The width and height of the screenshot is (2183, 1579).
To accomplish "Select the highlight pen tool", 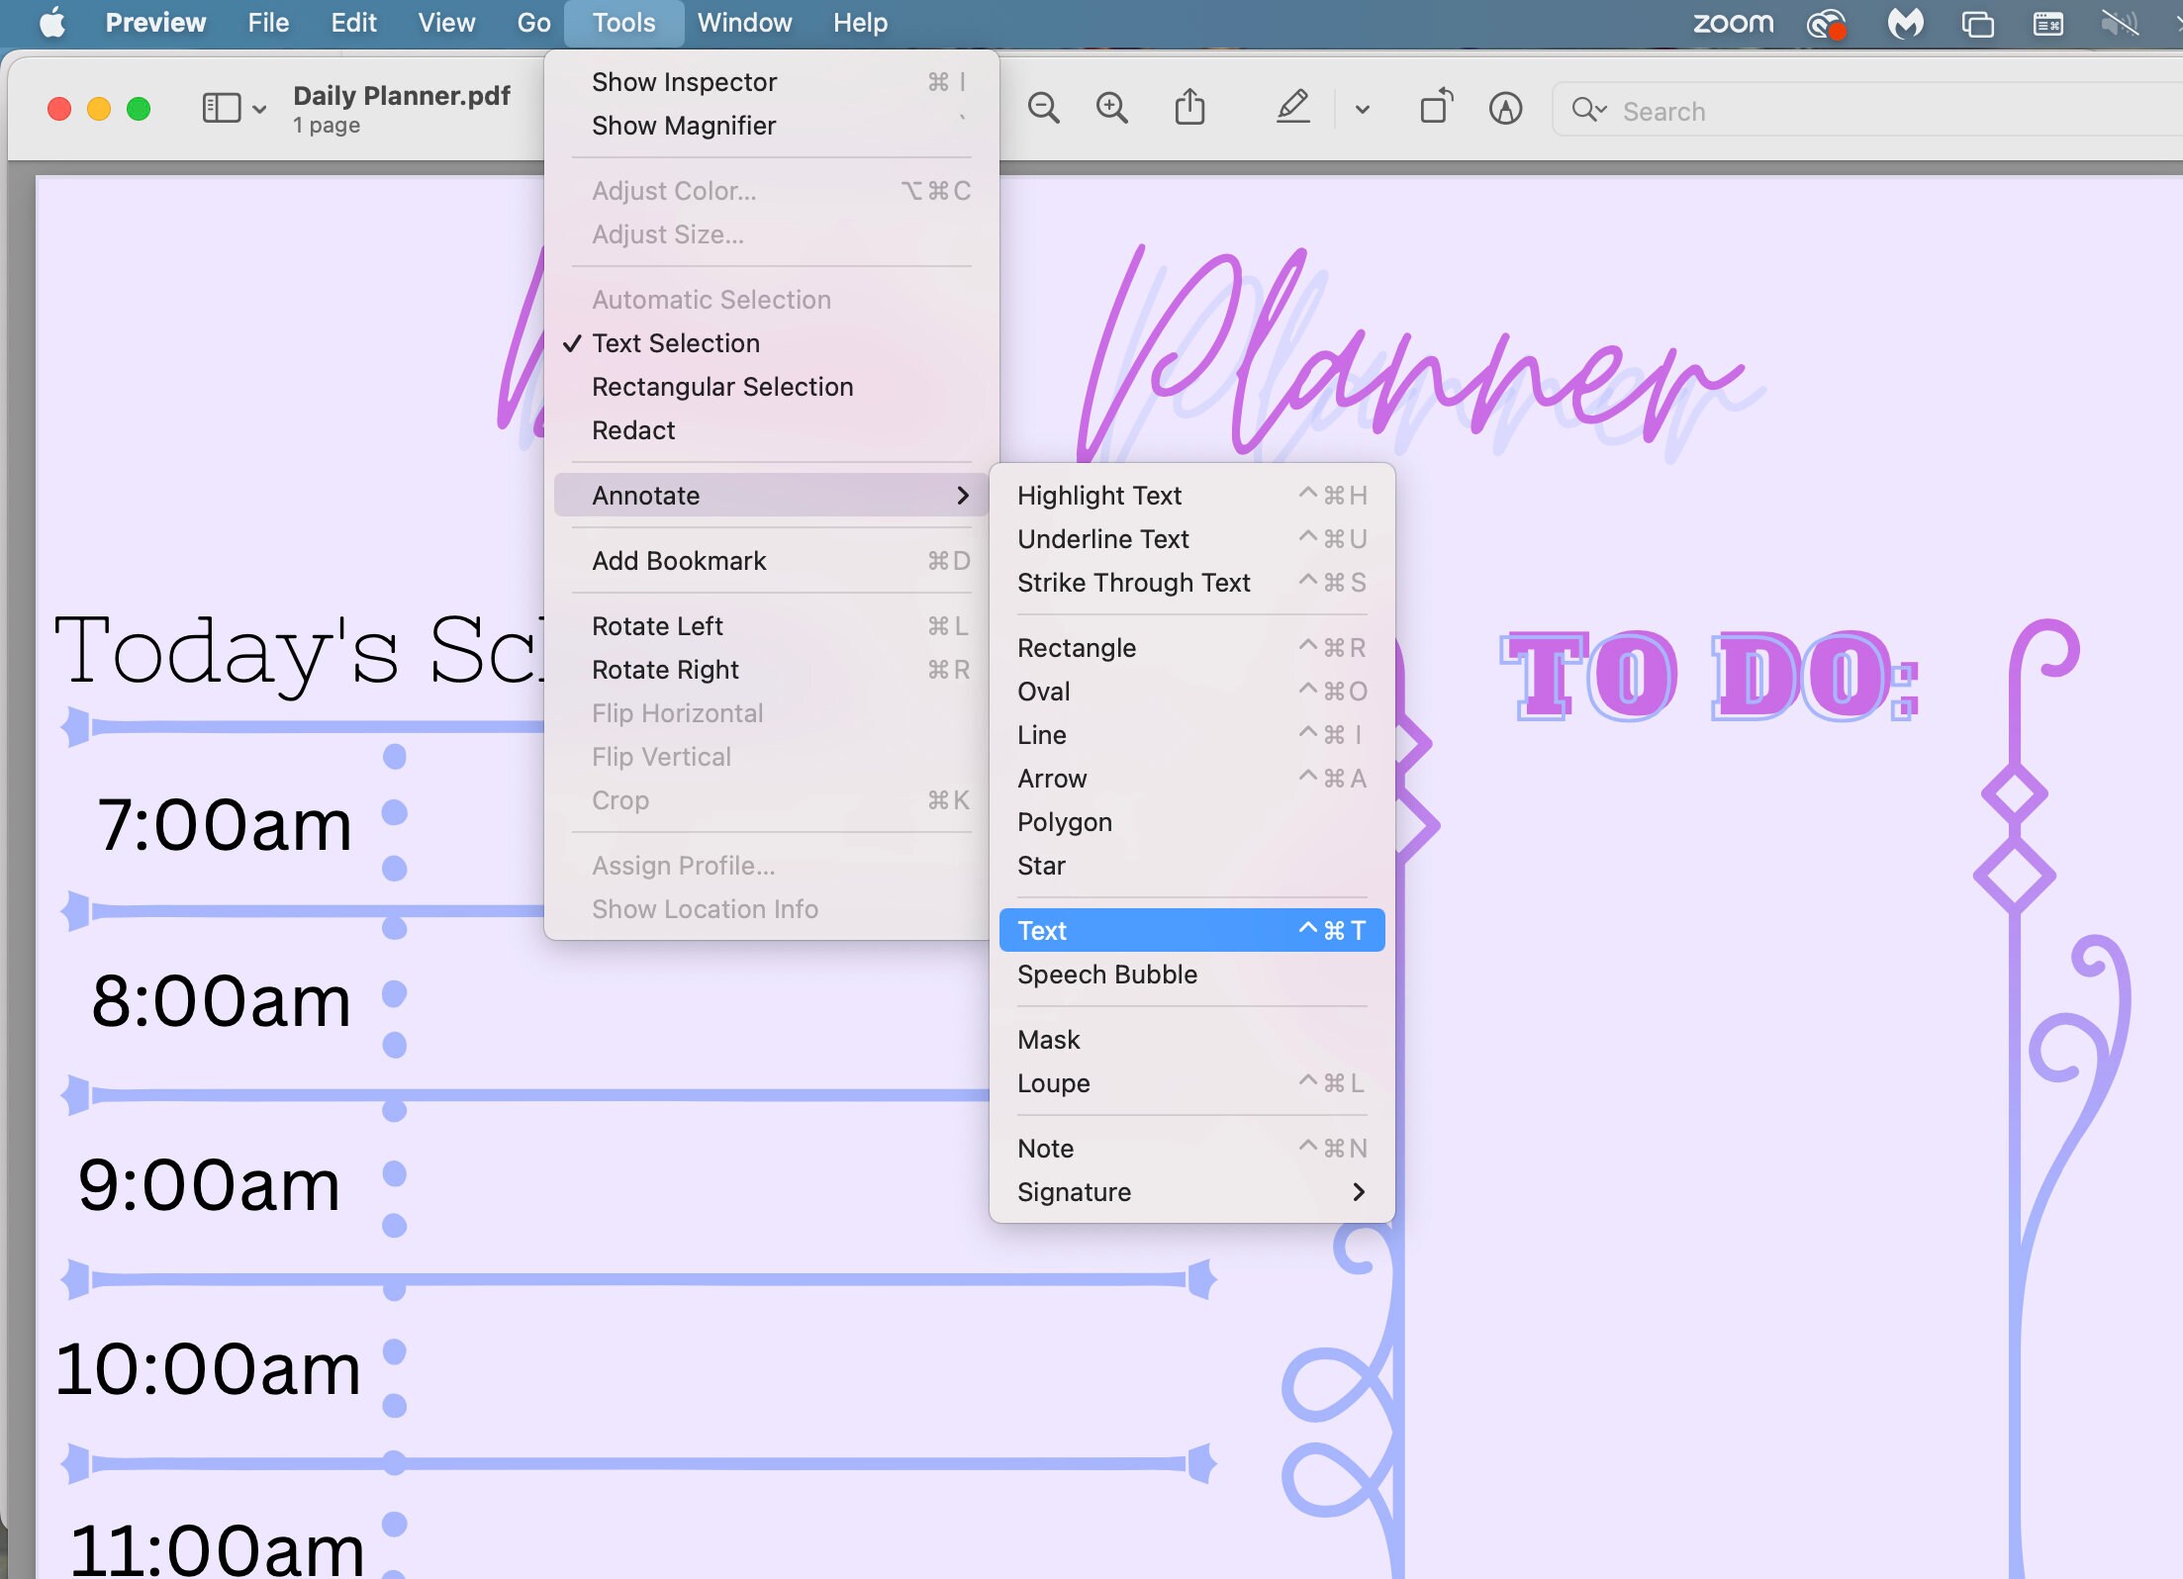I will click(1291, 108).
